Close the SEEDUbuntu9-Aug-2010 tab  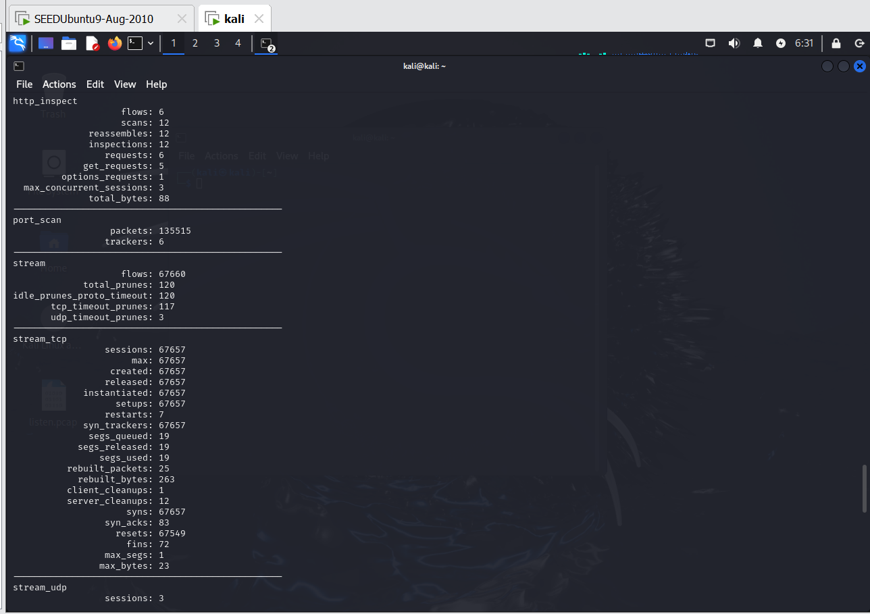(182, 19)
